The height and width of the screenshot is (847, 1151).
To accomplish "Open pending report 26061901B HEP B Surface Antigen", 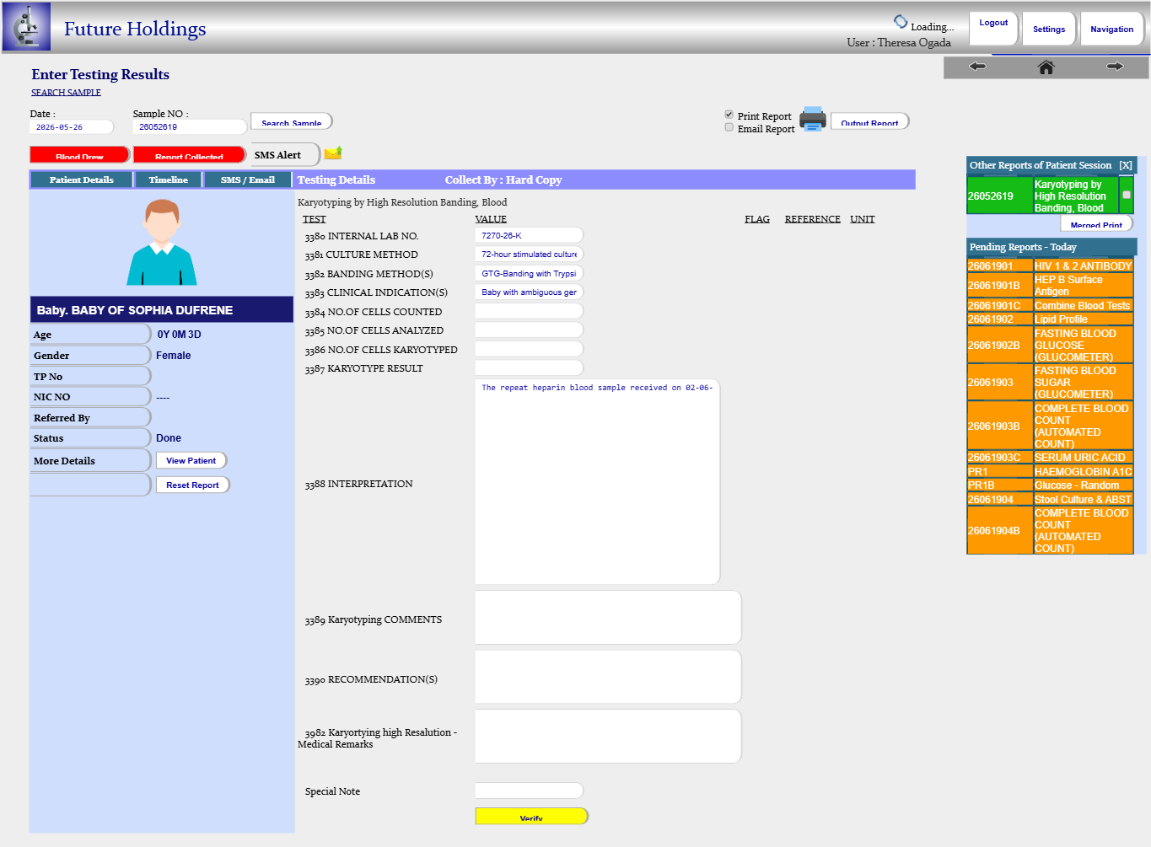I will click(x=1050, y=286).
